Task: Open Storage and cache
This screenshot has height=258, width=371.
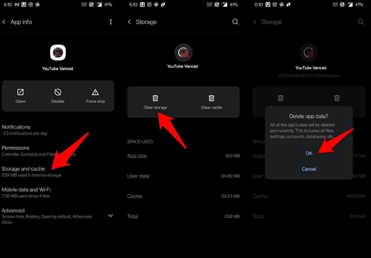Action: 58,171
